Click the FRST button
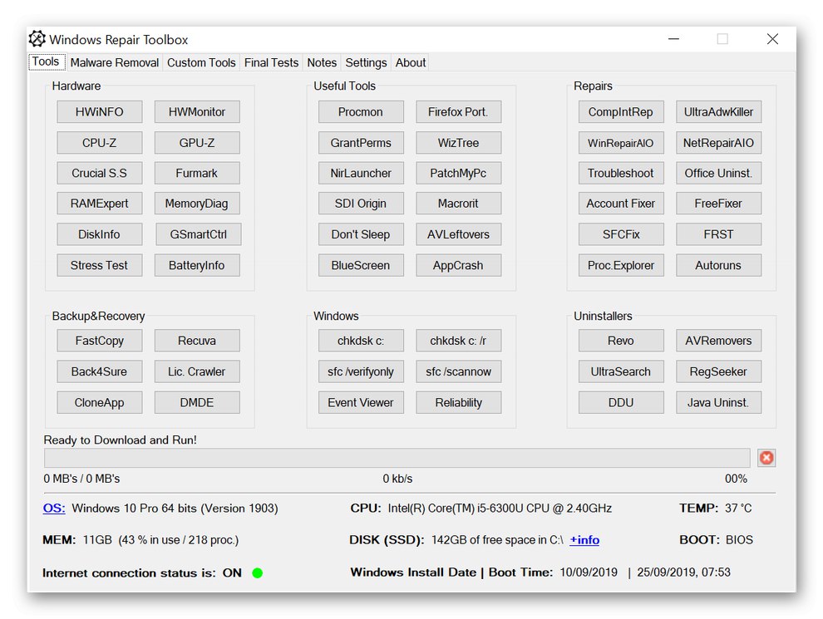Viewport: 823px width, 619px height. click(718, 234)
